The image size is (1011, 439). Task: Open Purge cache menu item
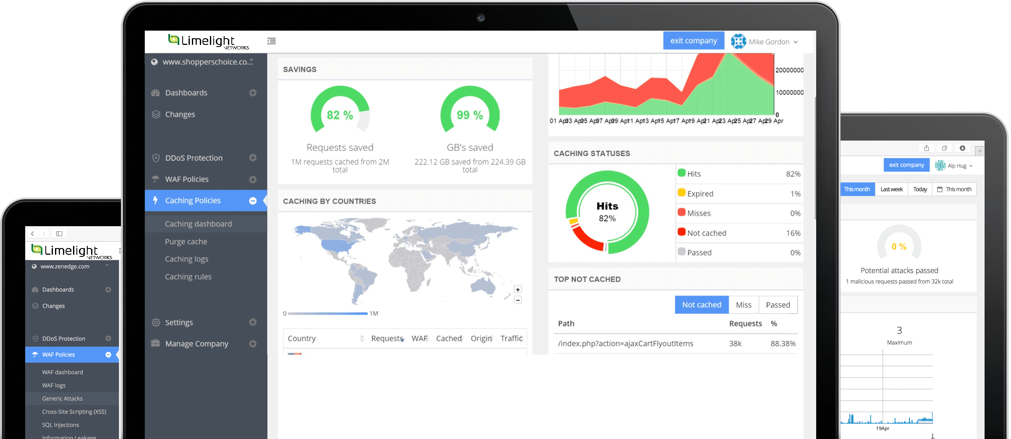tap(186, 242)
